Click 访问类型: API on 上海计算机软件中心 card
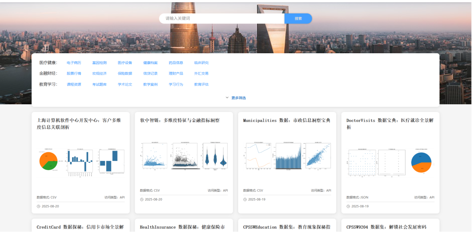472x232 pixels. coord(115,197)
